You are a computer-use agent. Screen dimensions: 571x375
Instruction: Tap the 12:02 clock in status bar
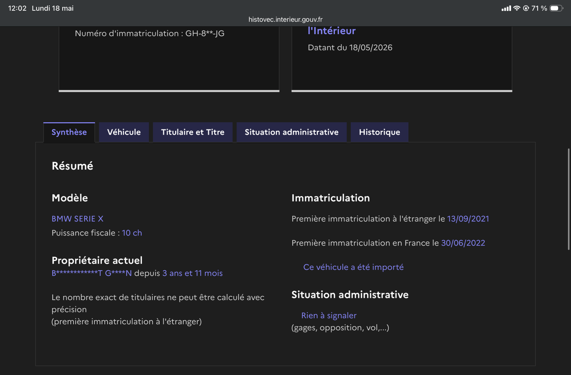point(18,8)
